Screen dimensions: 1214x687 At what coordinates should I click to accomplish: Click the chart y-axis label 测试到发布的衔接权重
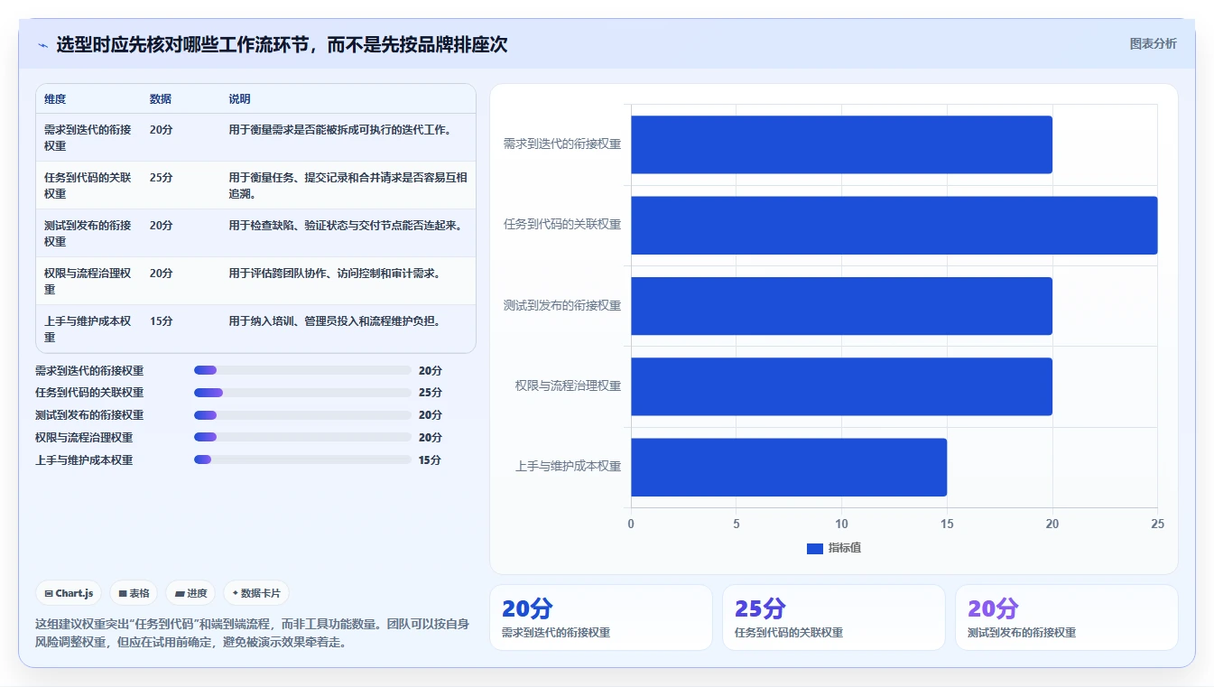click(x=562, y=305)
